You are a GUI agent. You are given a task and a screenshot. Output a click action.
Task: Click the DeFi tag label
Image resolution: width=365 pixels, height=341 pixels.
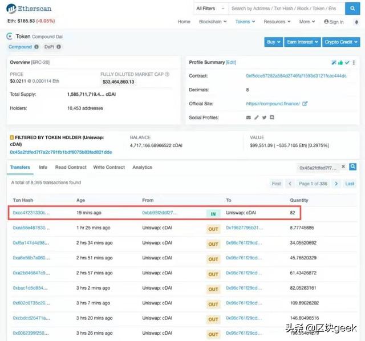(49, 47)
